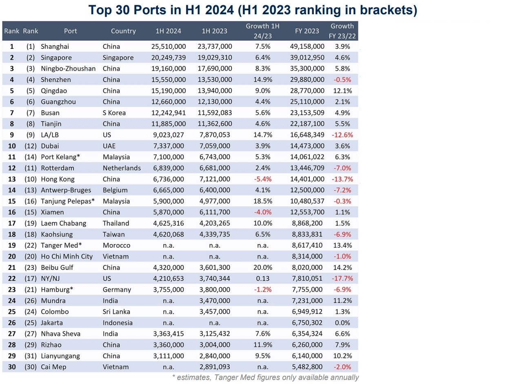This screenshot has width=522, height=384.
Task: Click the "Tanger Med*" port name cell
Action: (x=61, y=245)
